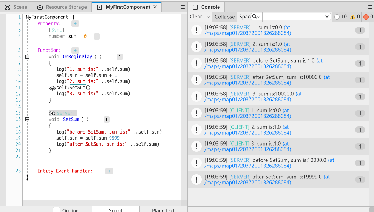The height and width of the screenshot is (212, 374).
Task: Toggle warning messages filter showing 0
Action: pos(355,17)
